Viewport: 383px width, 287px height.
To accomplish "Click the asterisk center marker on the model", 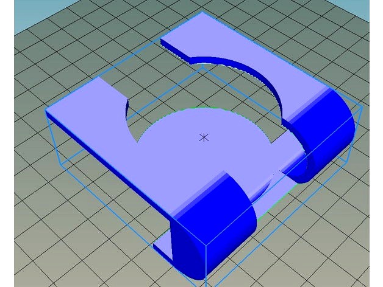I will pos(204,137).
